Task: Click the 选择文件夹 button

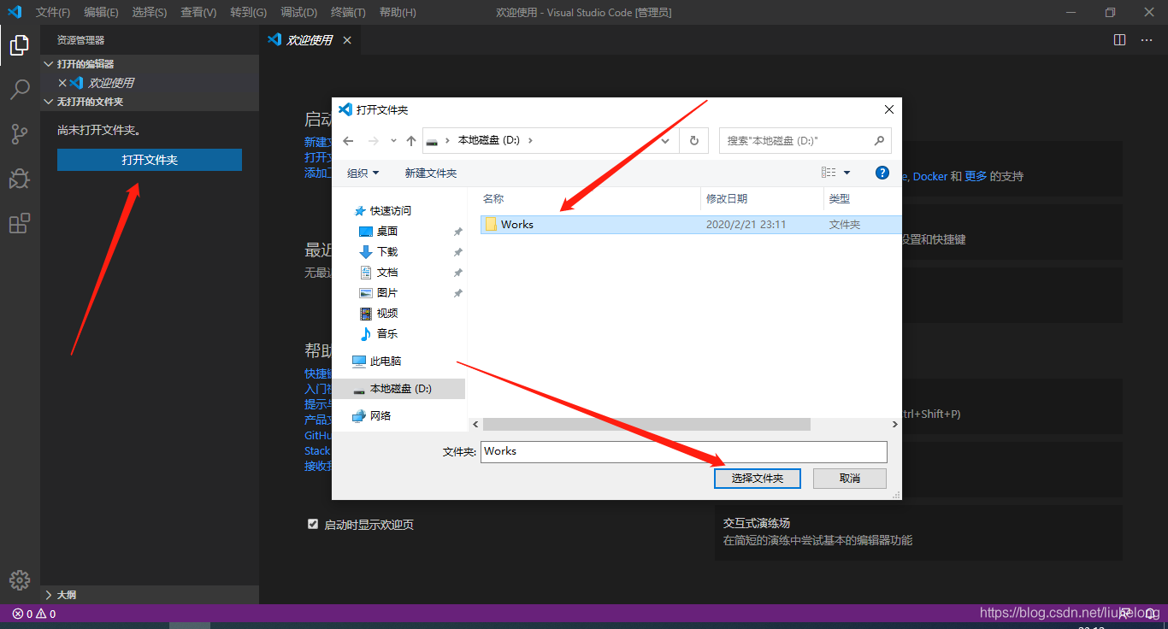Action: pos(758,479)
